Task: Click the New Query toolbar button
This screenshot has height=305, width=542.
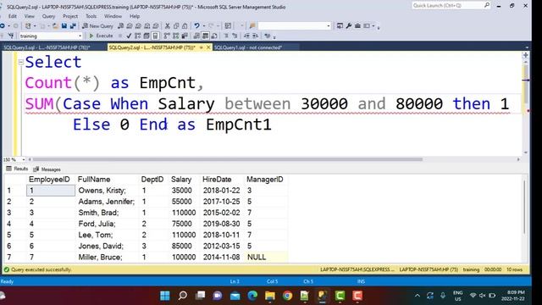Action: [x=97, y=26]
